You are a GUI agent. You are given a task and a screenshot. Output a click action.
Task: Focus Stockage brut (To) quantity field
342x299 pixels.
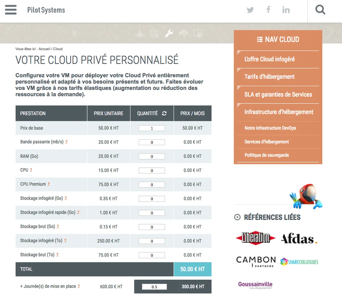coord(152,255)
